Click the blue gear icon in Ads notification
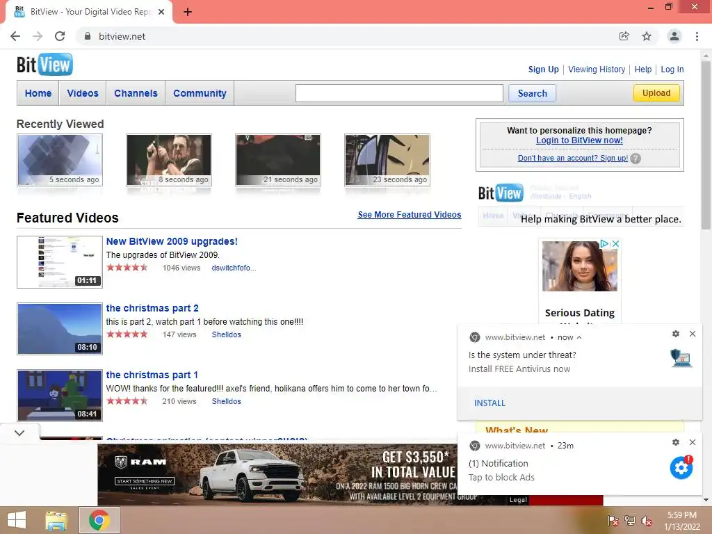712x534 pixels. click(x=681, y=467)
